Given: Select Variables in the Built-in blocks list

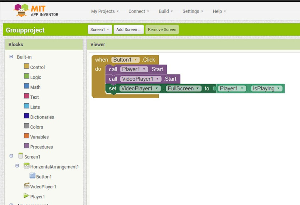Looking at the screenshot, I should pos(39,137).
